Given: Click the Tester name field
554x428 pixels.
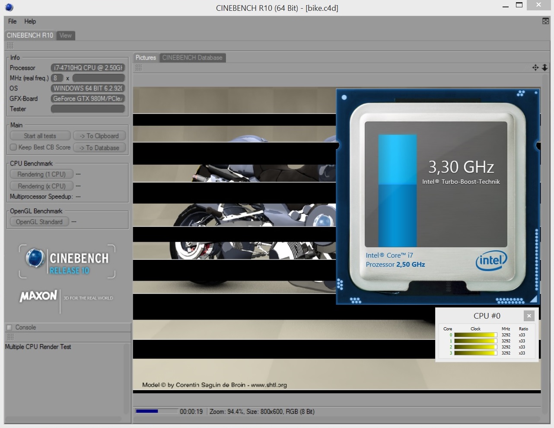Looking at the screenshot, I should tap(88, 109).
